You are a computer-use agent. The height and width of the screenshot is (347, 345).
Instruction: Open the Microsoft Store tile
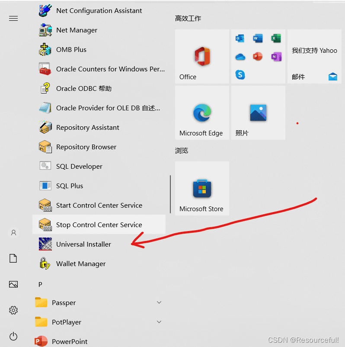tap(202, 189)
